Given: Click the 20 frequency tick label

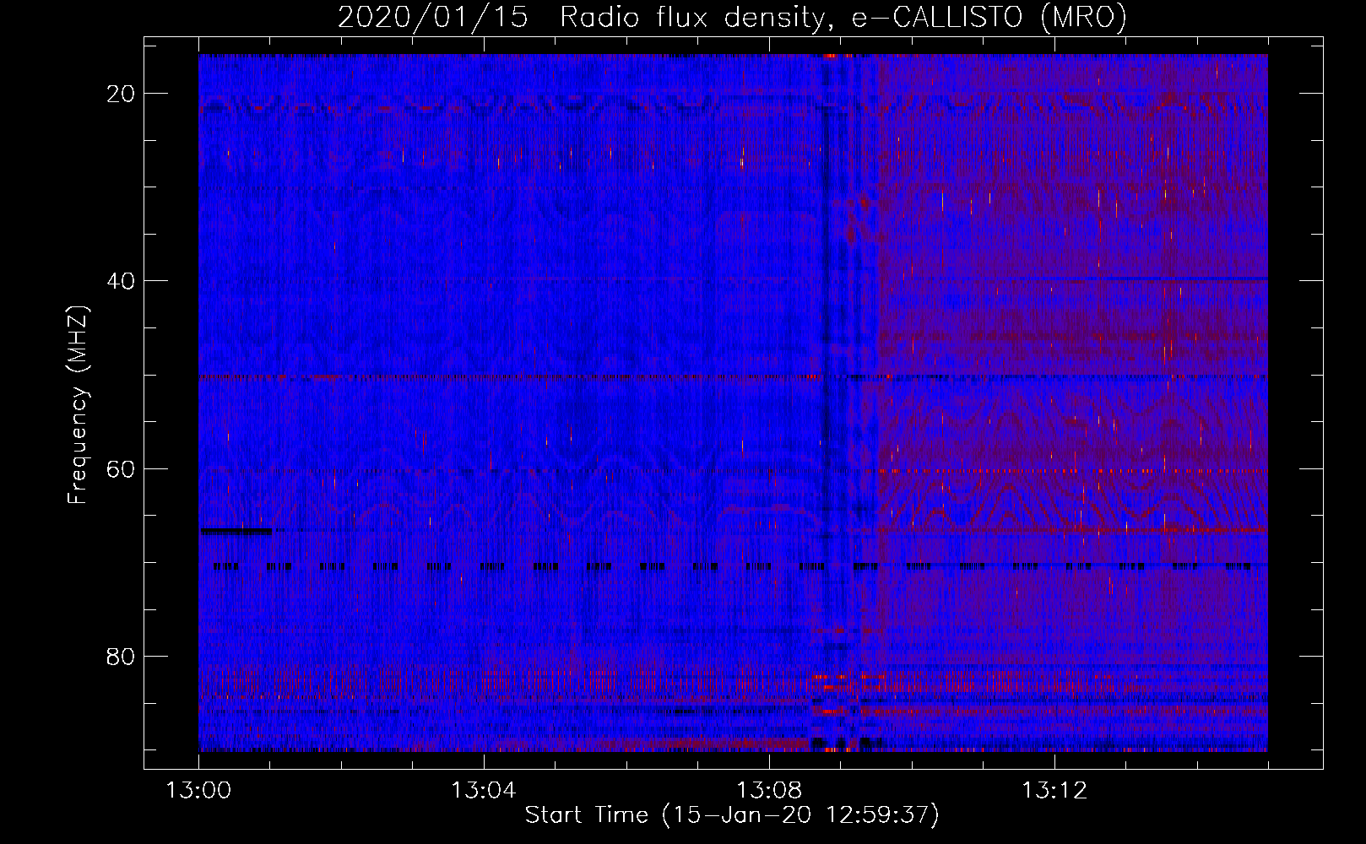Looking at the screenshot, I should point(122,94).
